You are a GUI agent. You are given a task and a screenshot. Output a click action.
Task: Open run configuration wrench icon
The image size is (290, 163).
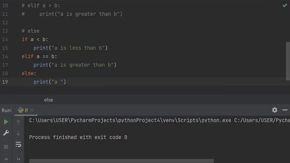pos(6,133)
